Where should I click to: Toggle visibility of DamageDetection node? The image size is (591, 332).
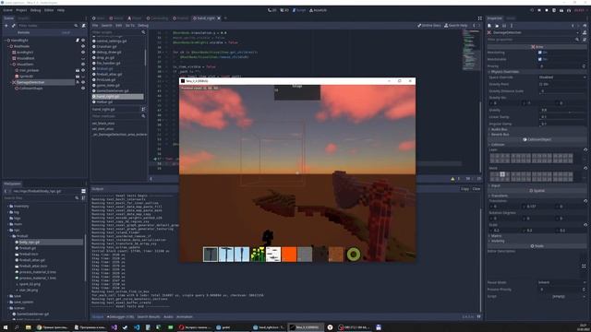tap(83, 82)
